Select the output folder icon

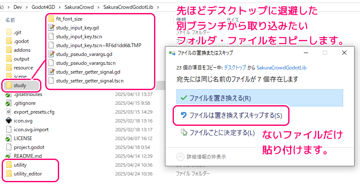pos(9,59)
